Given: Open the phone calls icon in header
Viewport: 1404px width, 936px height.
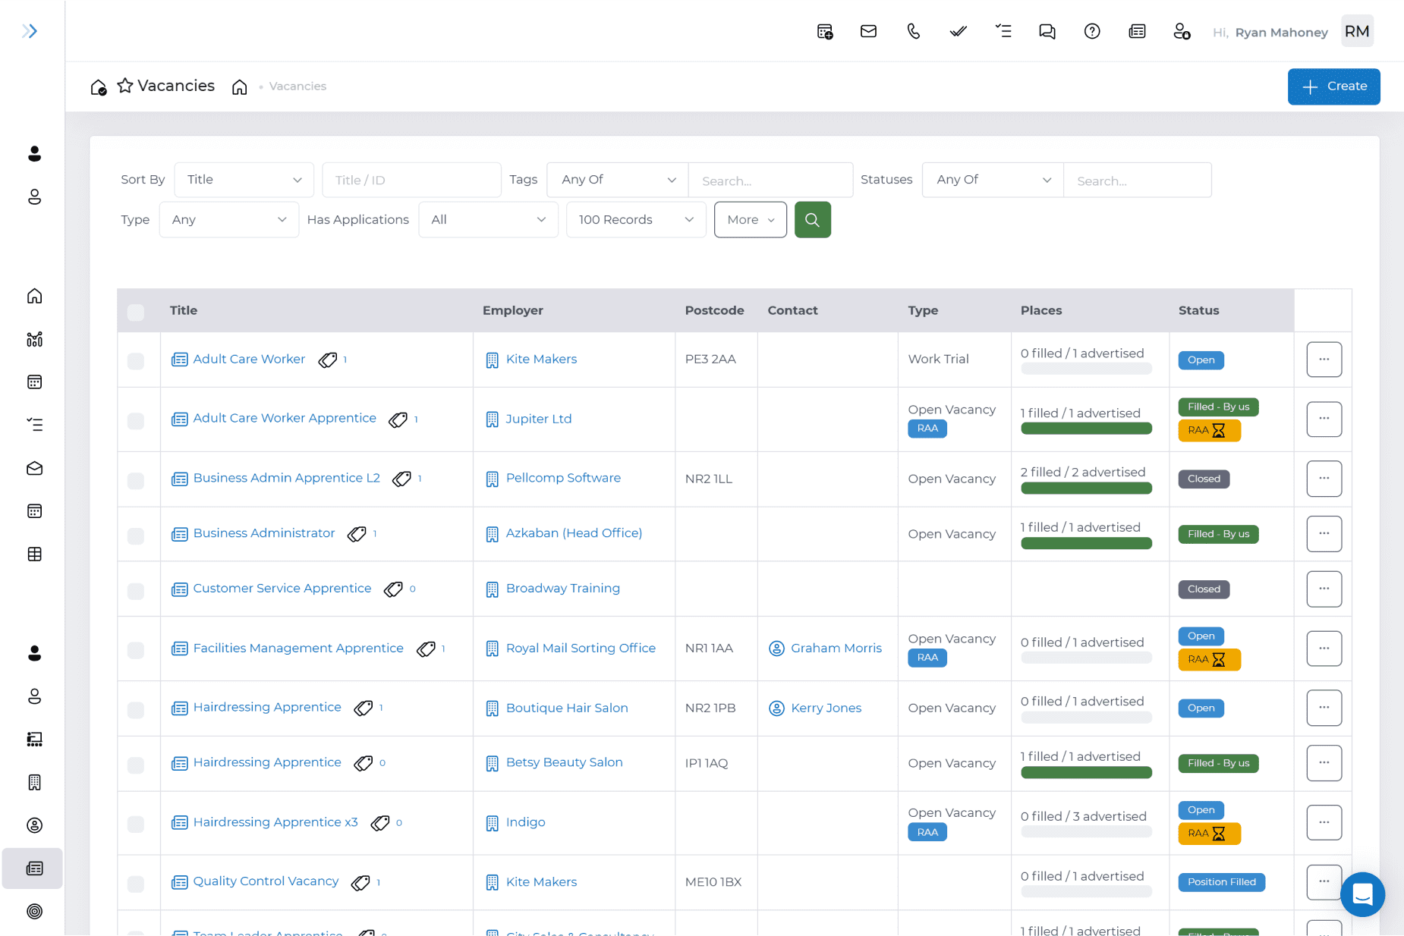Looking at the screenshot, I should pos(913,31).
